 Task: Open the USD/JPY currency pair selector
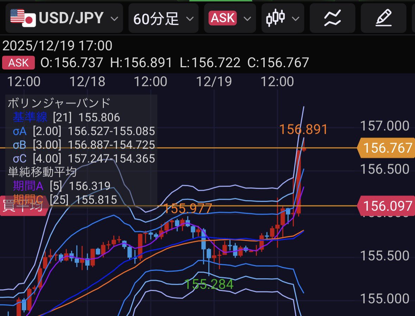tap(64, 18)
